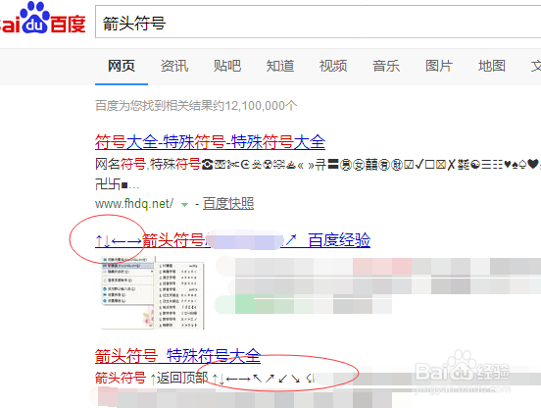Click the Baidu logo
The image size is (541, 408).
click(42, 19)
